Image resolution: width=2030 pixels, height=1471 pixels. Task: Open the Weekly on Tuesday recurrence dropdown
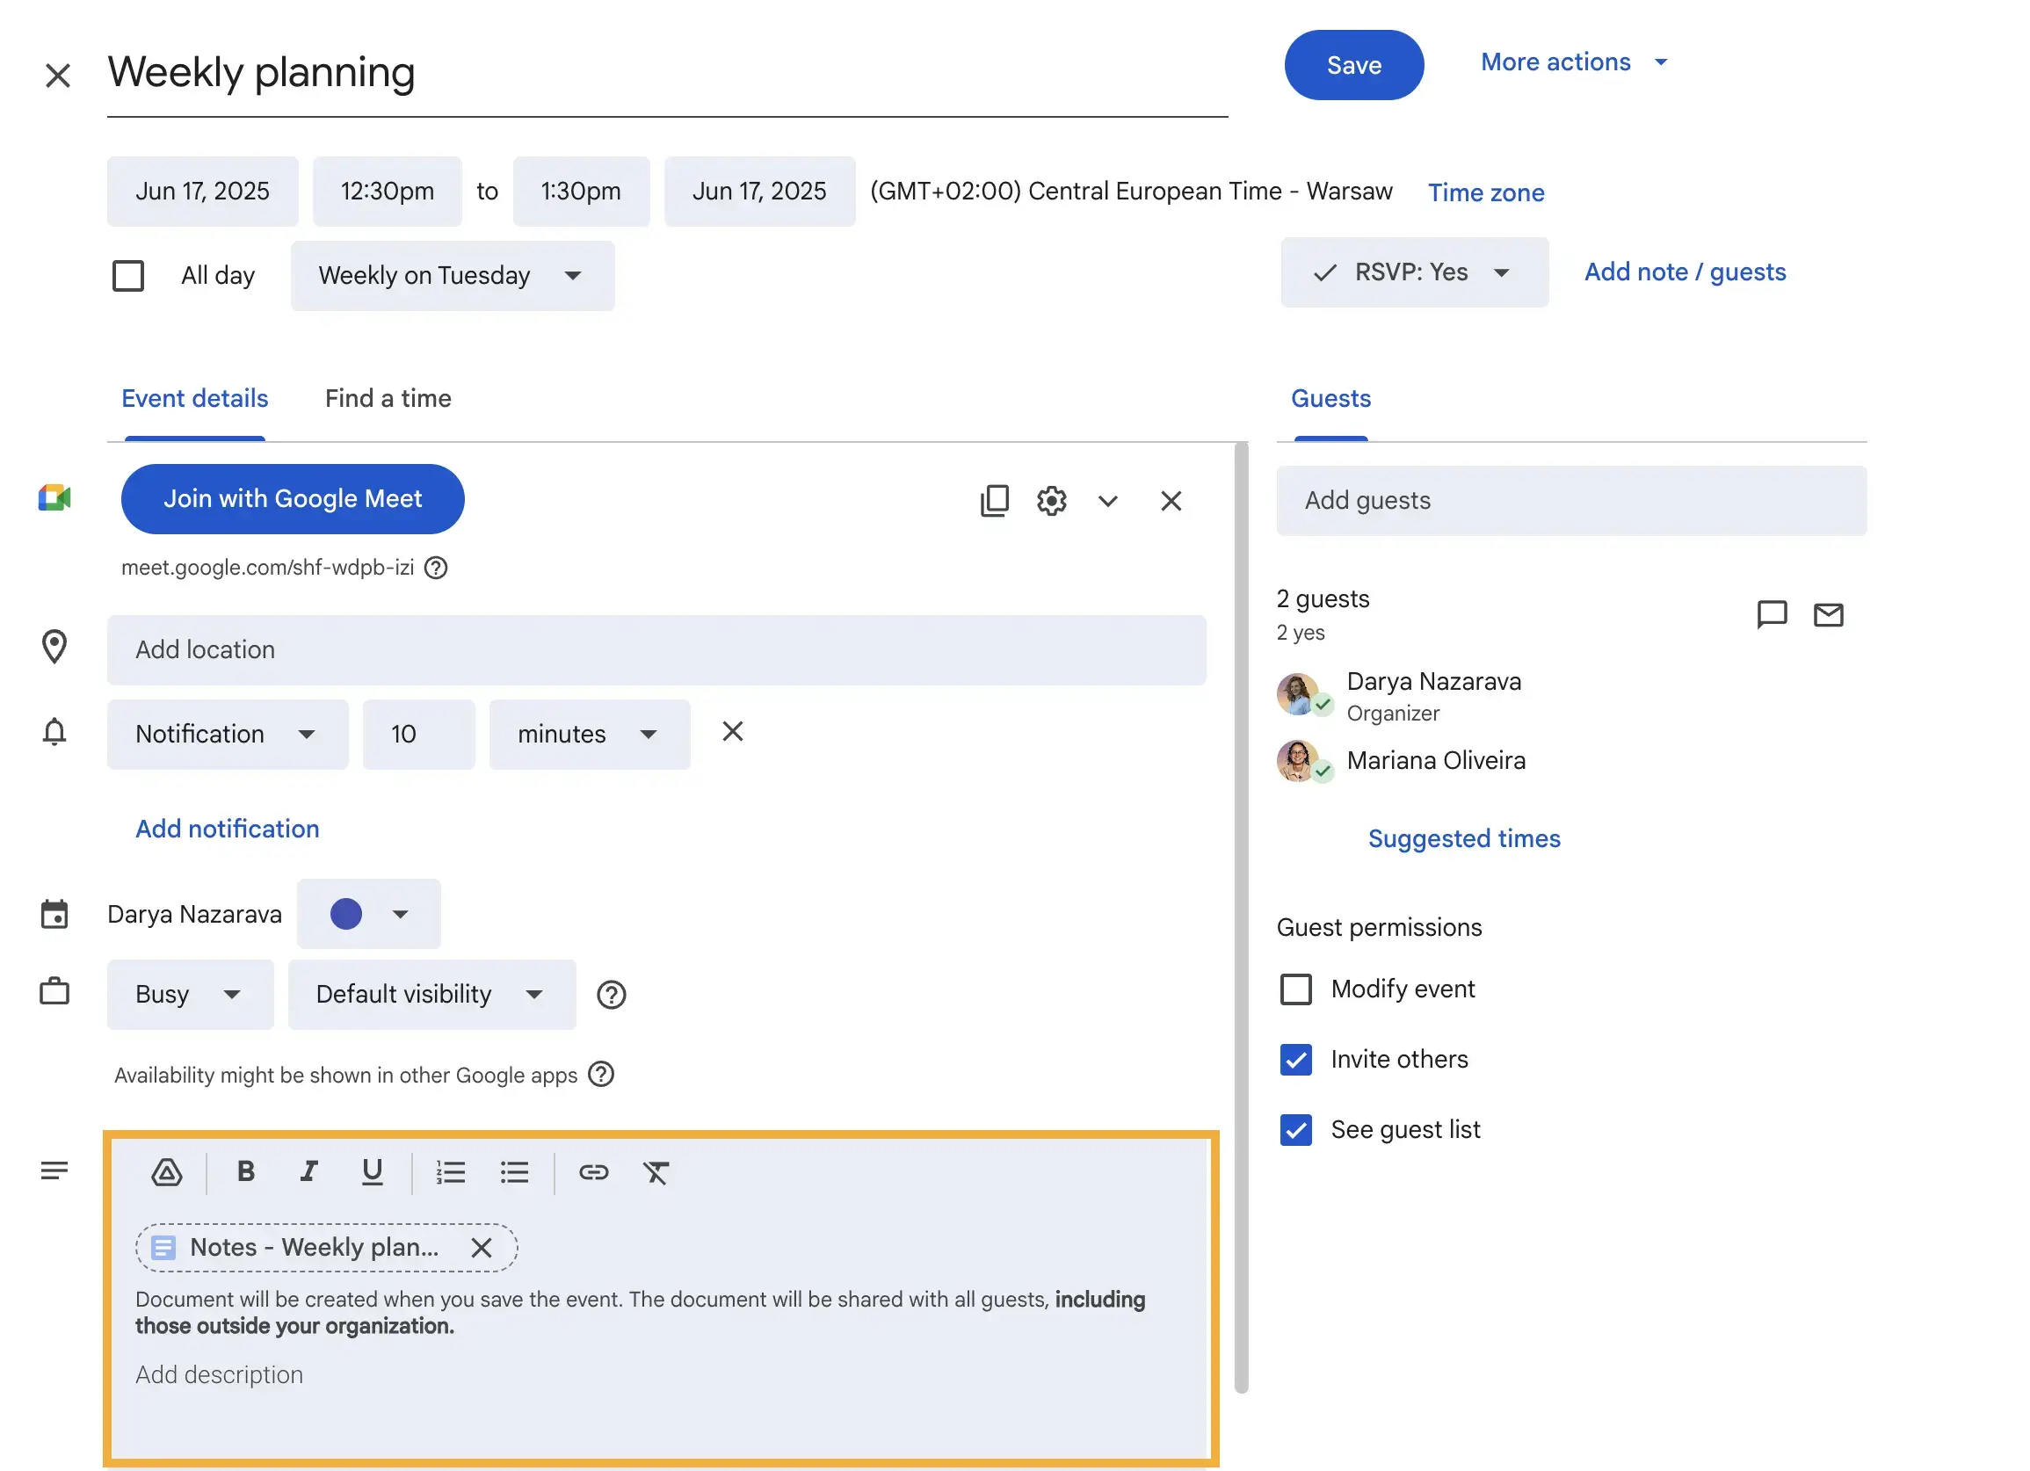(x=452, y=276)
